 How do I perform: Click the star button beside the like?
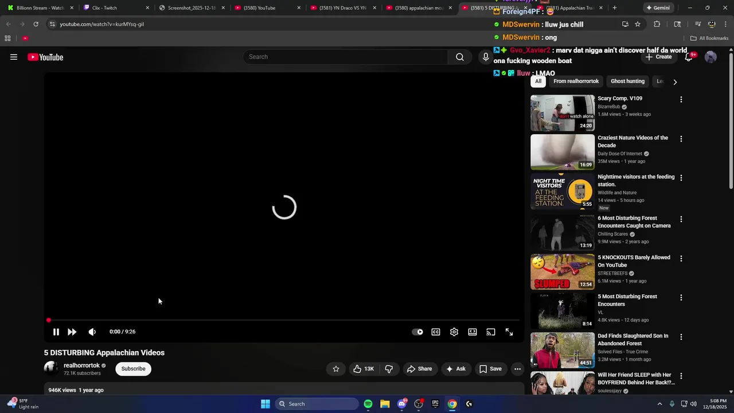pyautogui.click(x=336, y=369)
